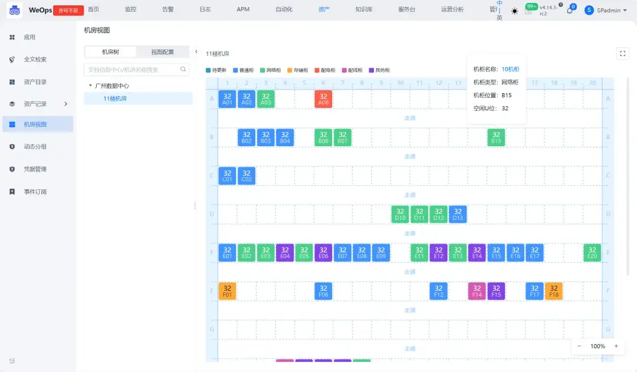The width and height of the screenshot is (637, 372).
Task: Select cabinet E12
Action: (x=439, y=252)
